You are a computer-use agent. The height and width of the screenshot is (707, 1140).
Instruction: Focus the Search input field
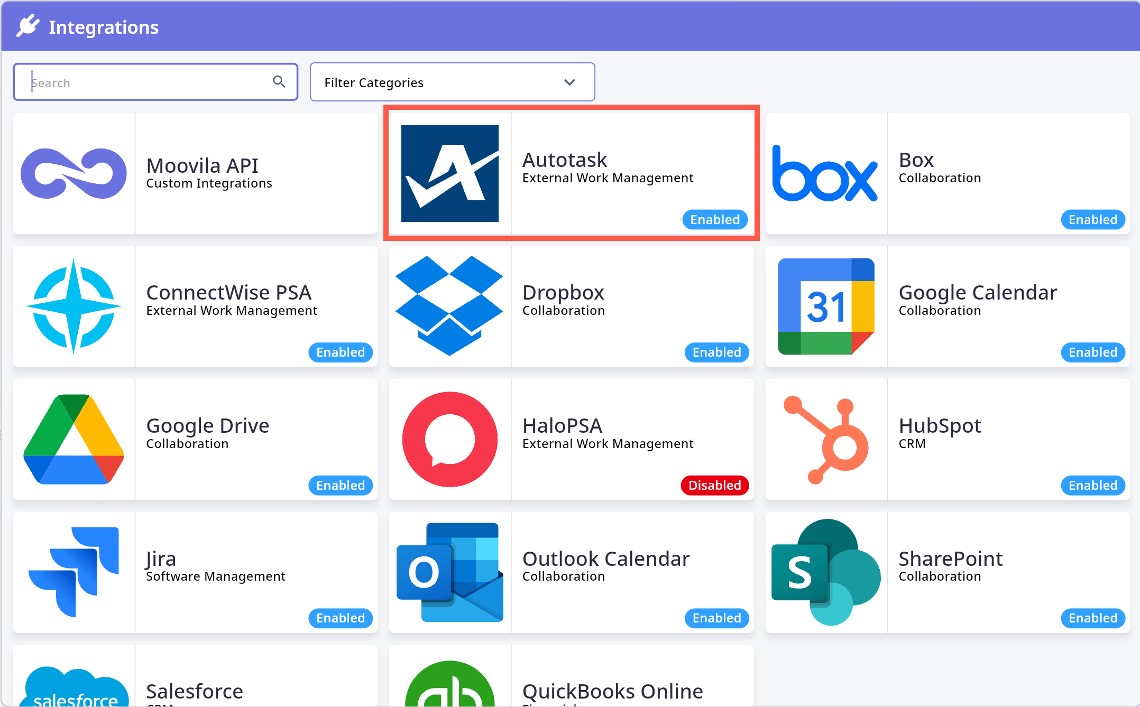click(155, 82)
